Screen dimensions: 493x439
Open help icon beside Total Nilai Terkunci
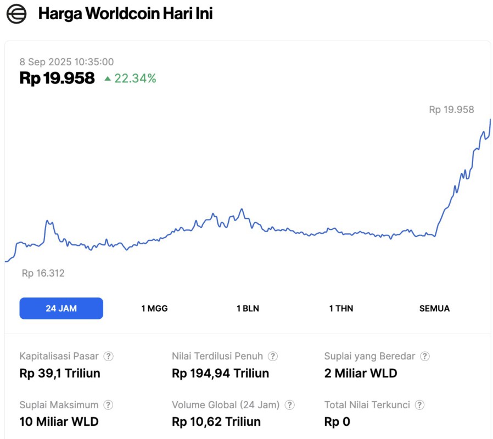coord(419,405)
